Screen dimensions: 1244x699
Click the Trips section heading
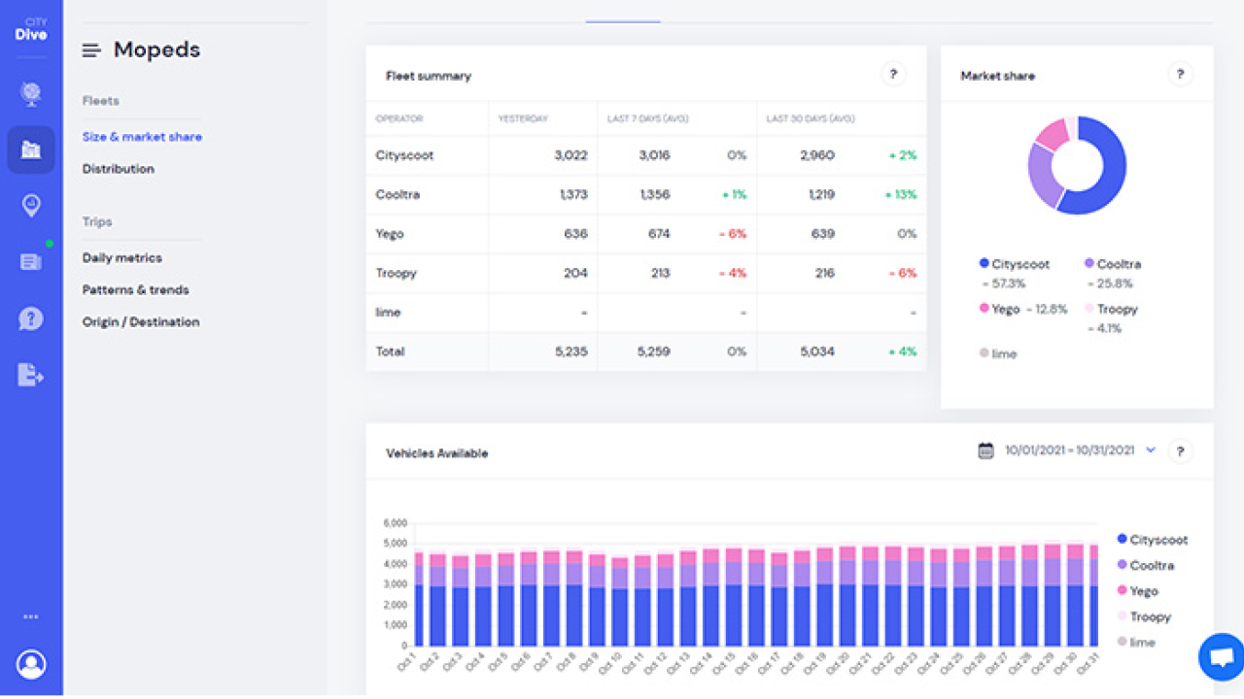pos(97,222)
